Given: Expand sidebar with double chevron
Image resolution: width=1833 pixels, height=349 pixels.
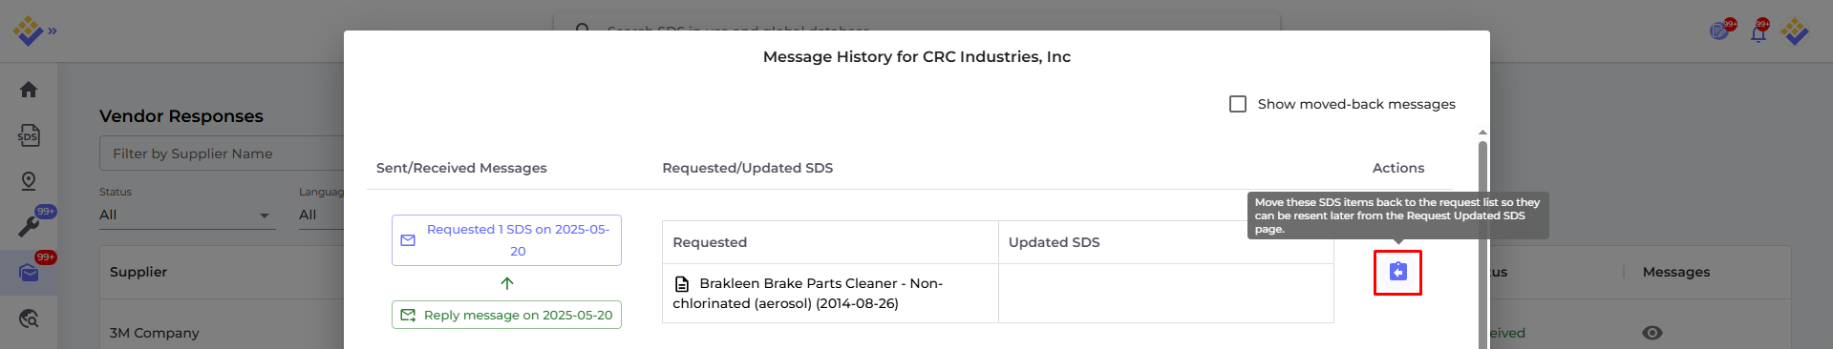Looking at the screenshot, I should (x=53, y=31).
